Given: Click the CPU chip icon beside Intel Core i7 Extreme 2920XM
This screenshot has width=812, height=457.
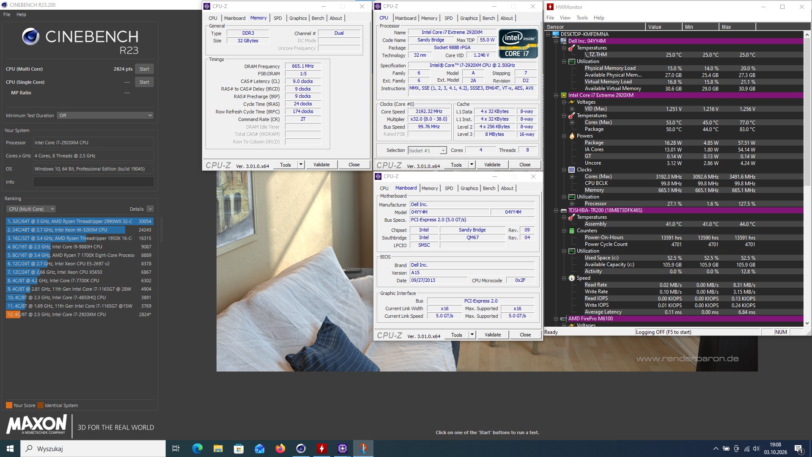Looking at the screenshot, I should pos(563,95).
